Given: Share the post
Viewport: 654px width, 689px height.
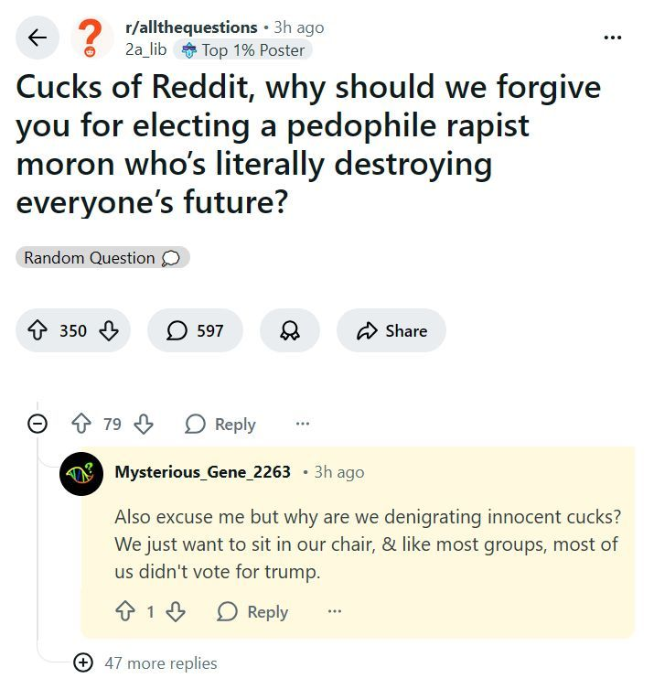Looking at the screenshot, I should click(391, 330).
